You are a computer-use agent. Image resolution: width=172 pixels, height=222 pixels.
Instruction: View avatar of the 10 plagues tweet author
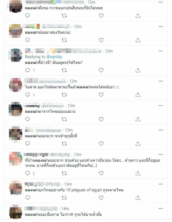pyautogui.click(x=15, y=187)
